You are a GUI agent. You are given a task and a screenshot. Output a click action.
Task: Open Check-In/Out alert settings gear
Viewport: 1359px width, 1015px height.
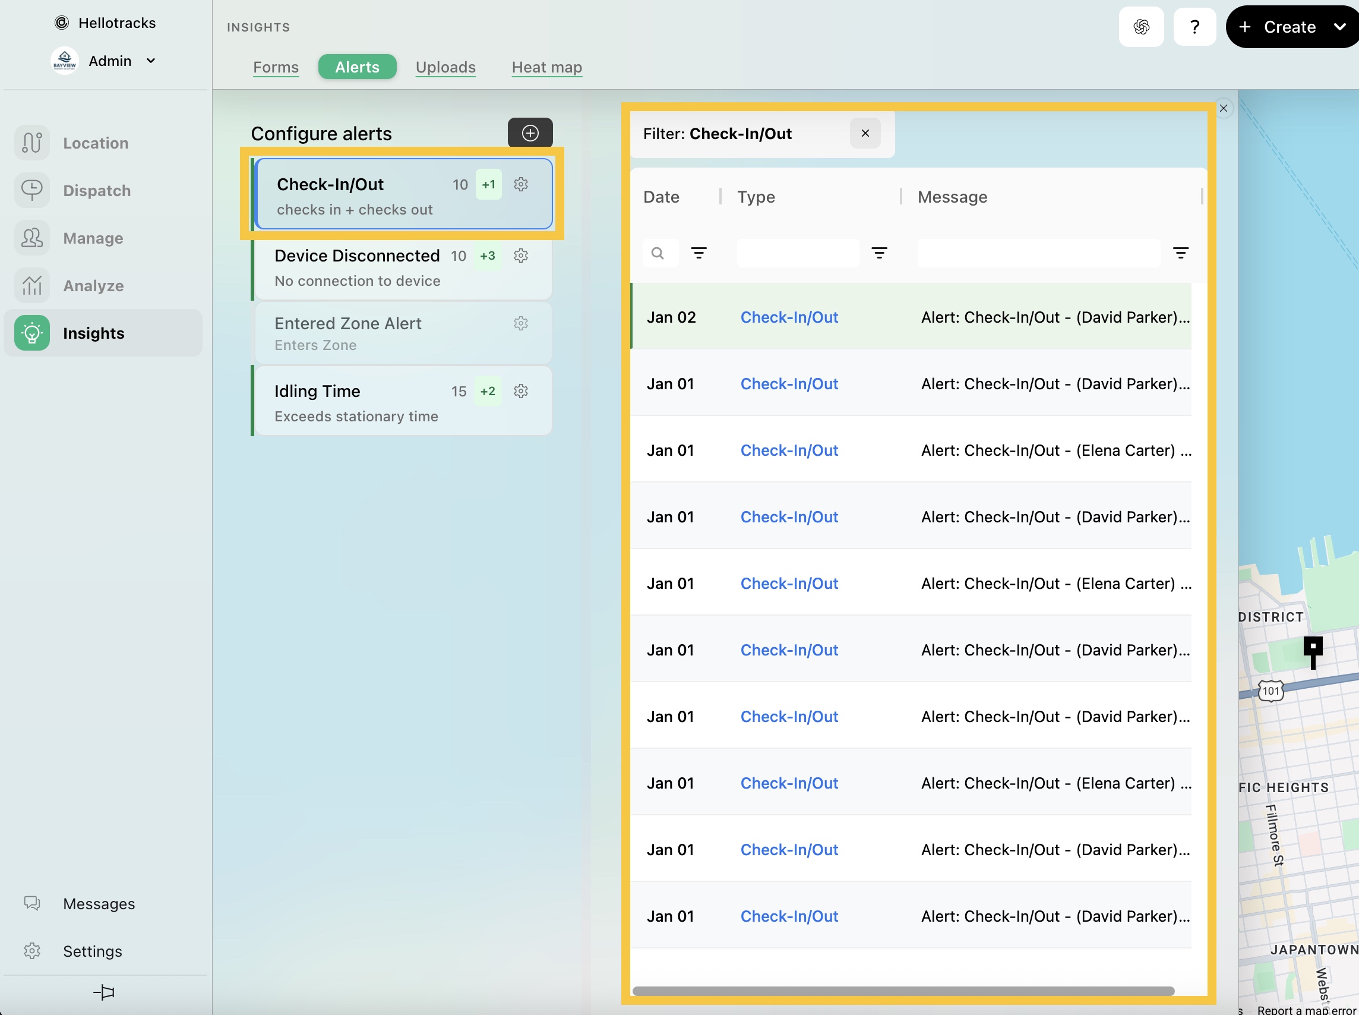point(521,184)
